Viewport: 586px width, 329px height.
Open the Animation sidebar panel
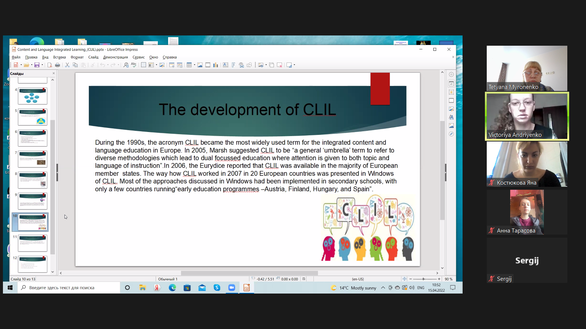pos(451,92)
